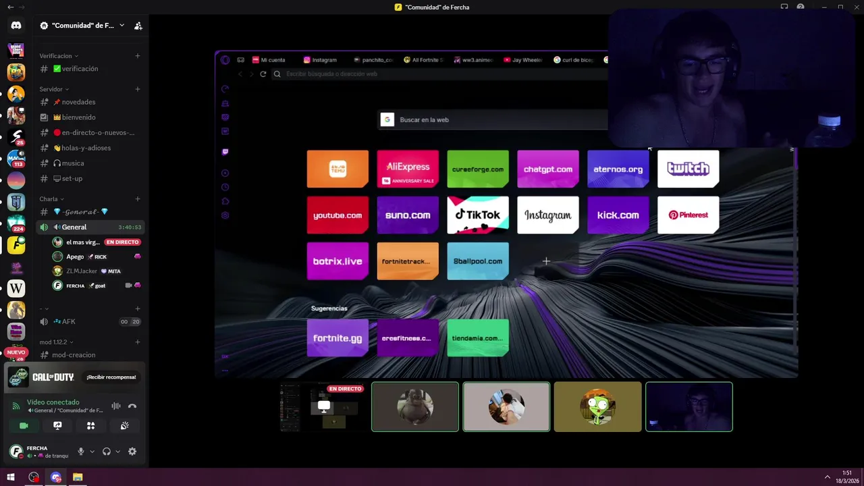Image resolution: width=864 pixels, height=486 pixels.
Task: Disconnect from voice with hang-up icon
Action: [x=132, y=406]
